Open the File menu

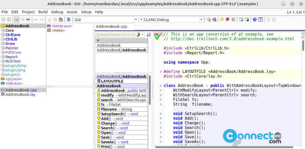[4, 12]
